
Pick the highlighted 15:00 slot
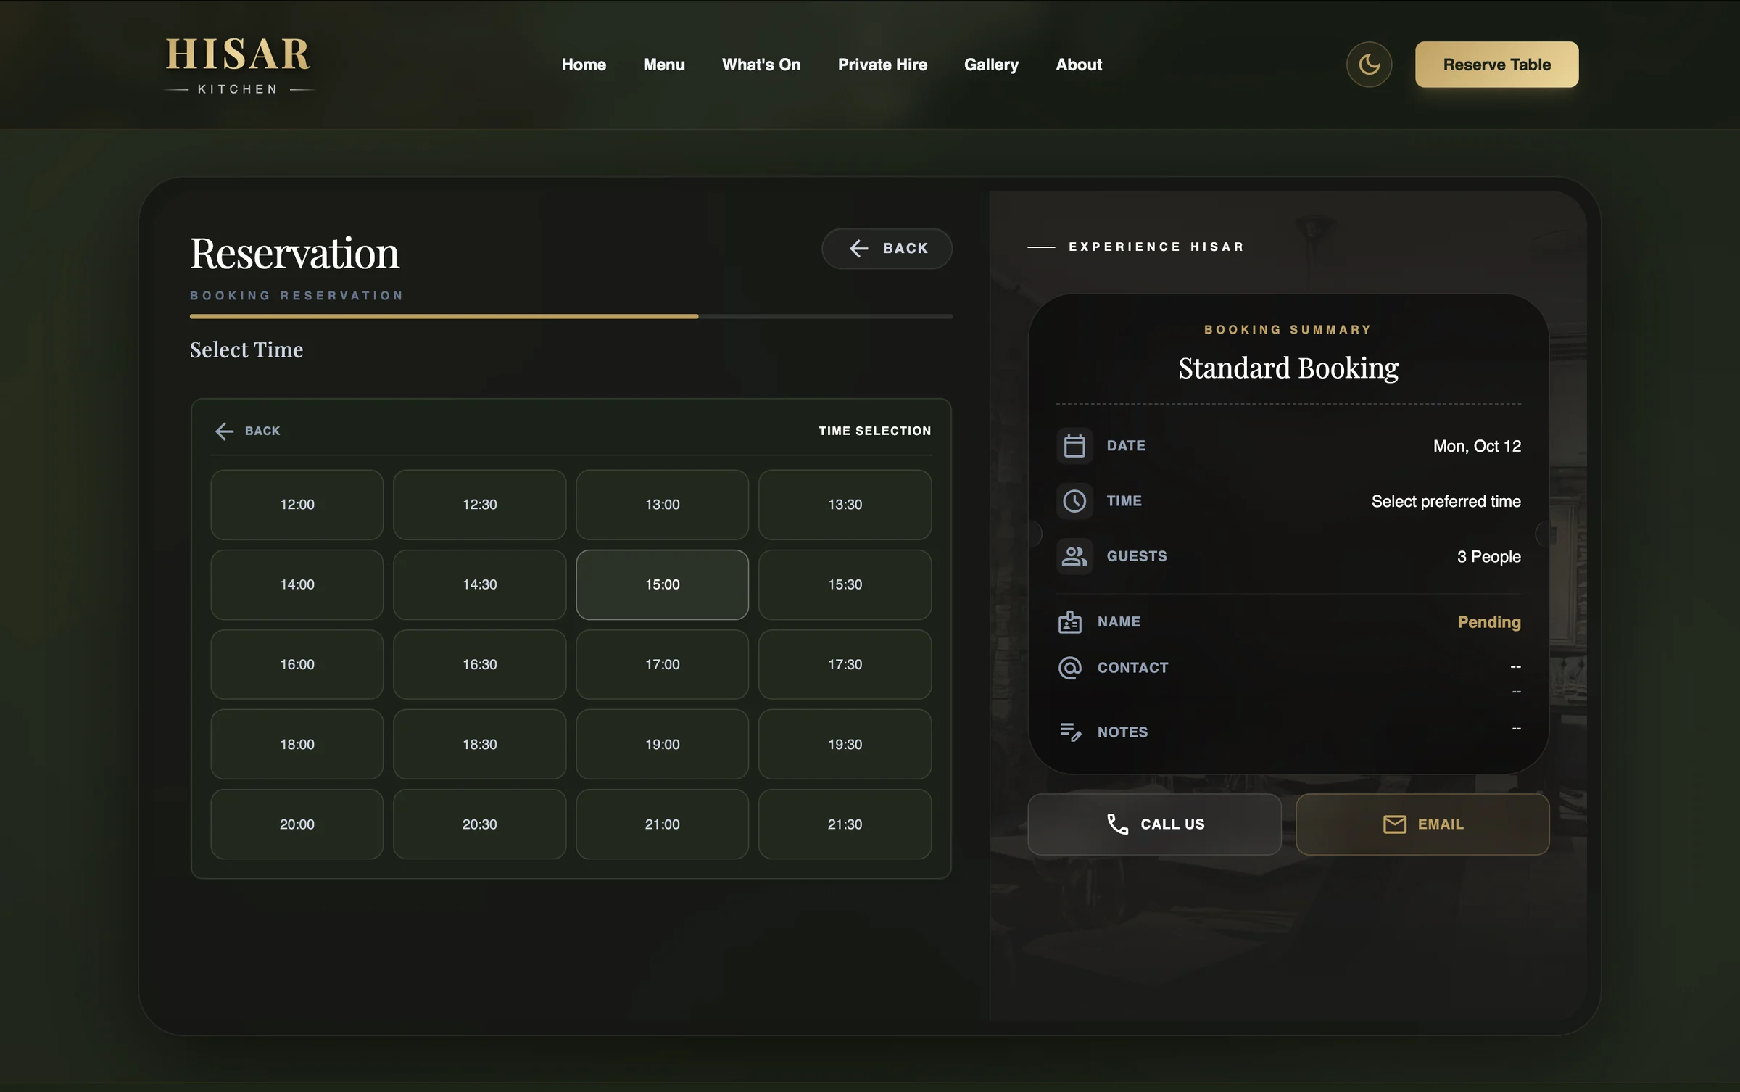[x=662, y=584]
